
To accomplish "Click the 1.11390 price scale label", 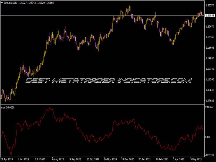I will click(210, 79).
